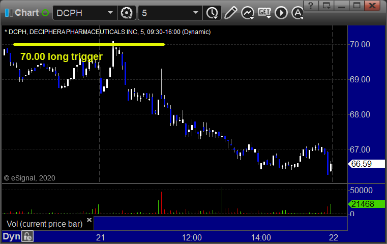Minimize the chart window
The height and width of the screenshot is (244, 387).
(342, 6)
